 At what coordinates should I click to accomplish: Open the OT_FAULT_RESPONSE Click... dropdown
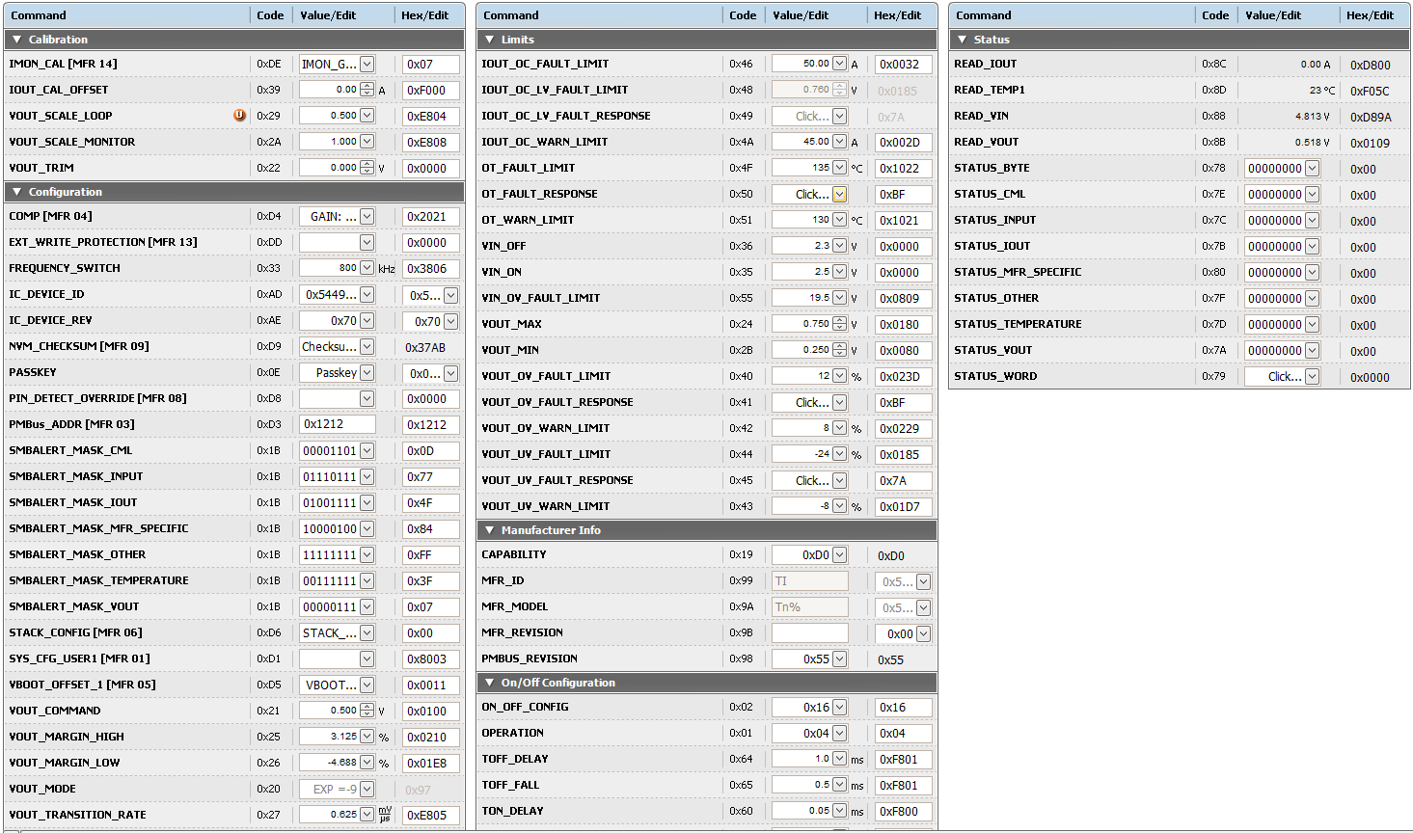839,194
